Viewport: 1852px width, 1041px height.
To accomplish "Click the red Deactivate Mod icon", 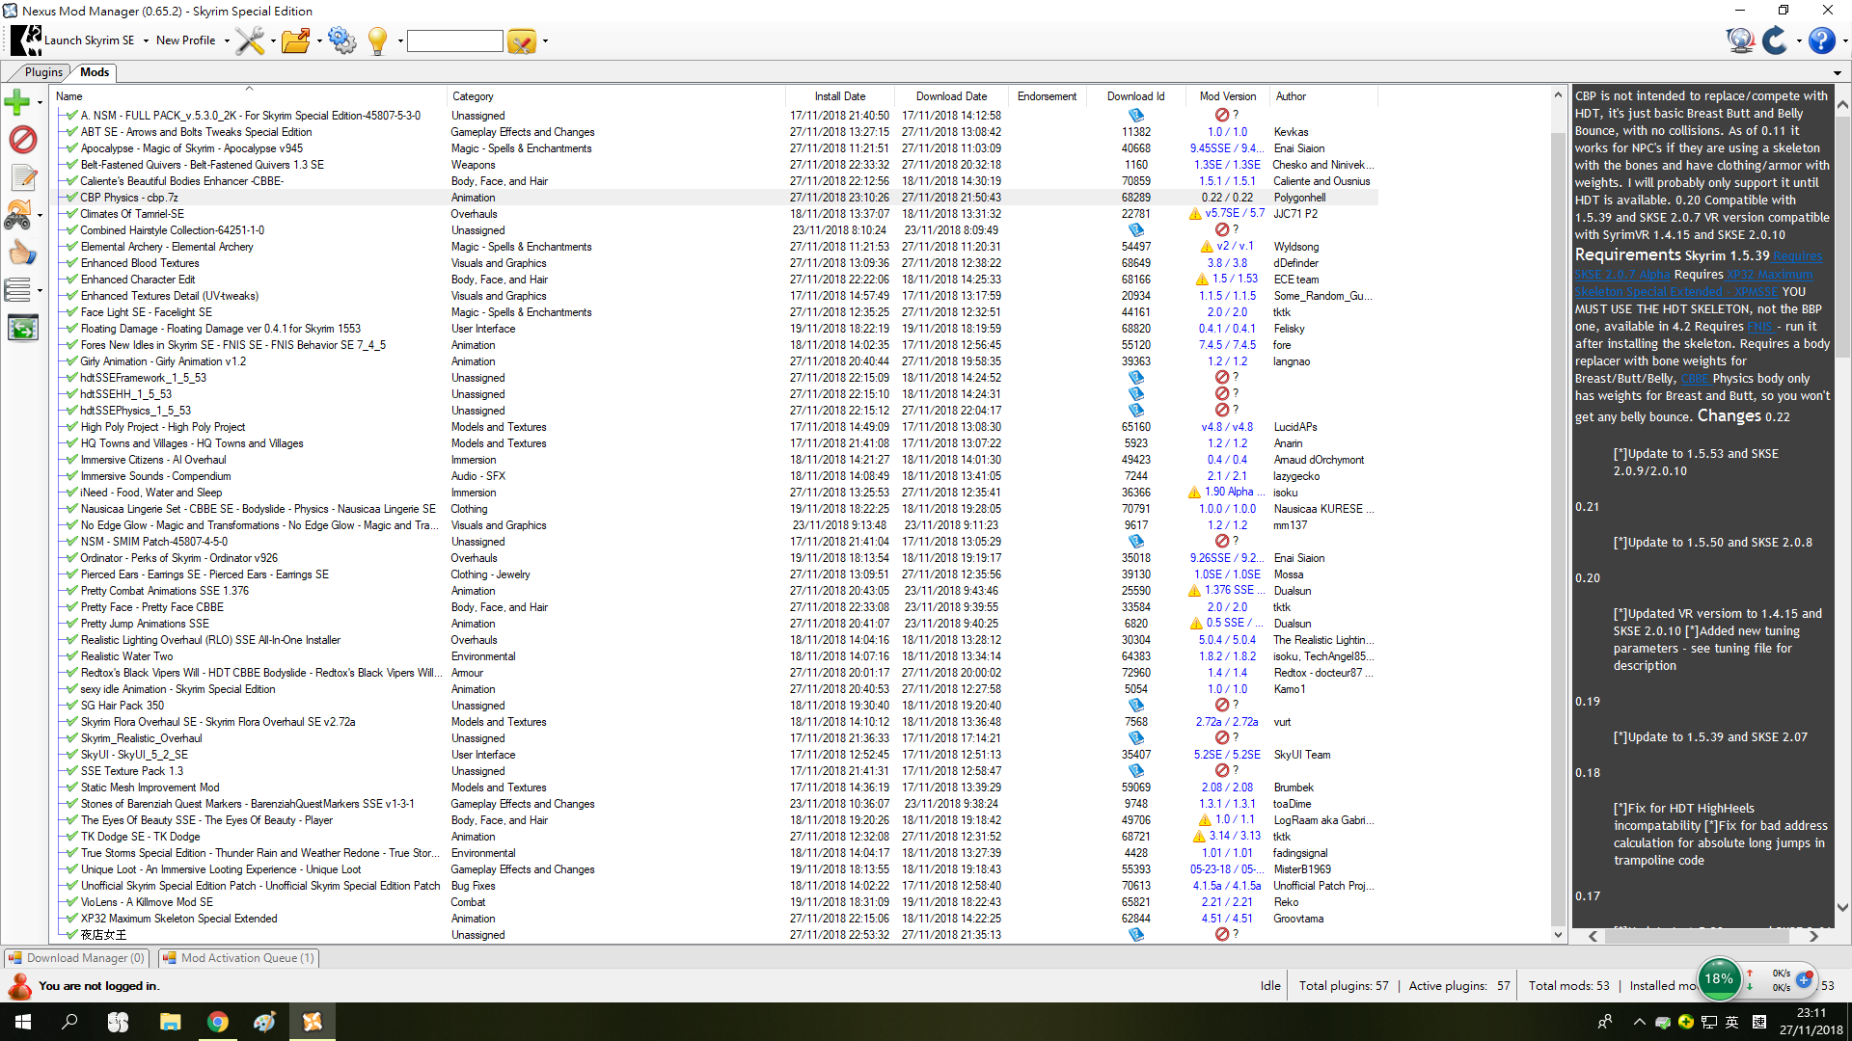I will [x=22, y=140].
